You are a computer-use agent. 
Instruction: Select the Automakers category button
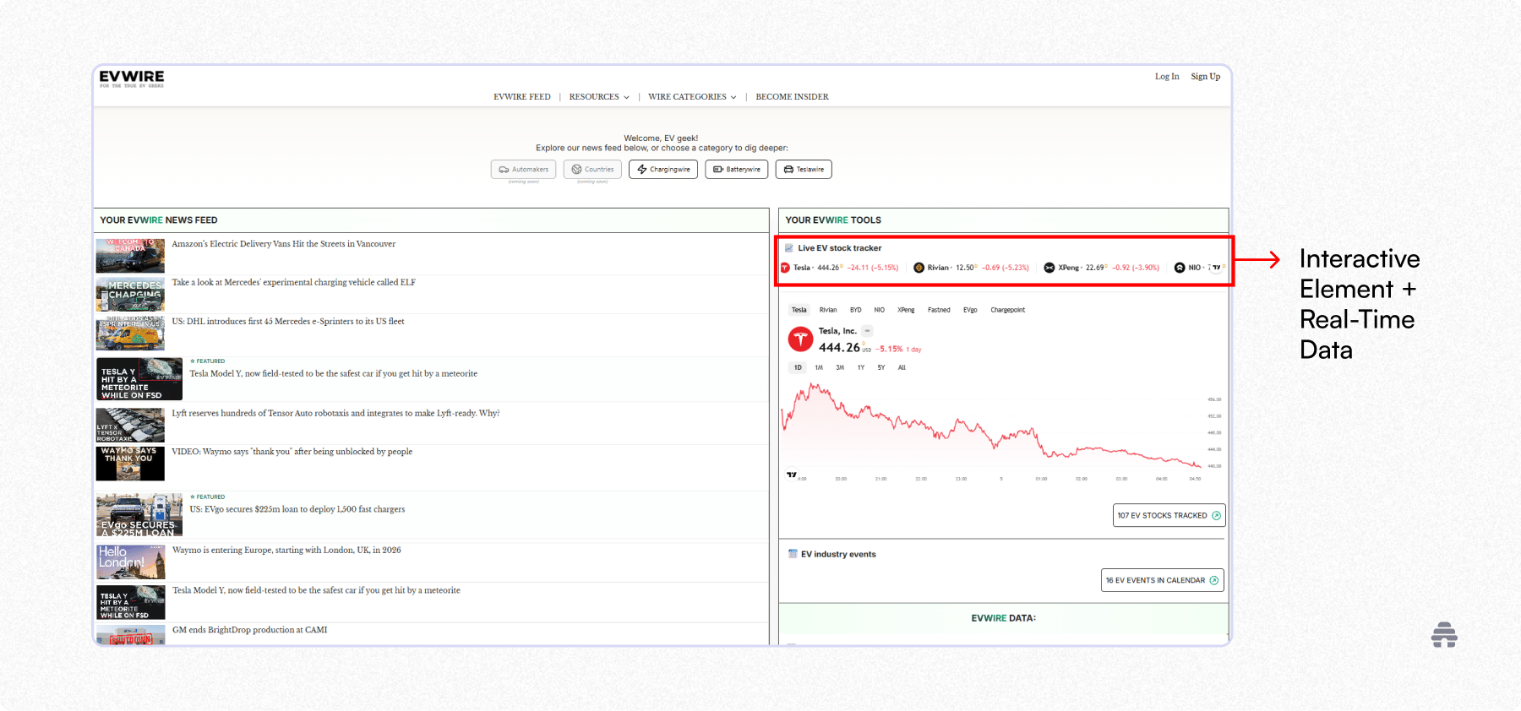point(523,170)
